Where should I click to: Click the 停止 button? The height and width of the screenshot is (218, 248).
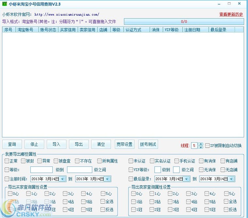coord(34,144)
